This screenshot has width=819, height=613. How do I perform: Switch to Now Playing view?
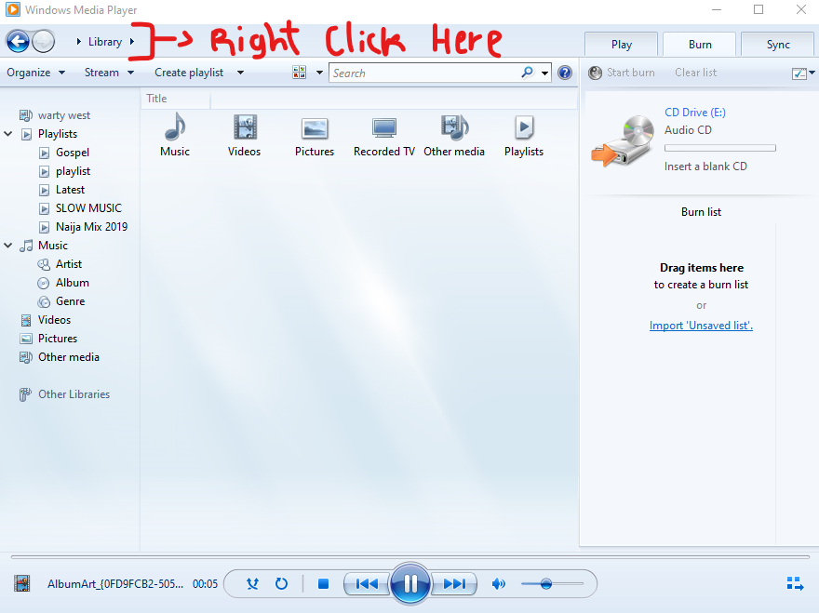click(795, 584)
